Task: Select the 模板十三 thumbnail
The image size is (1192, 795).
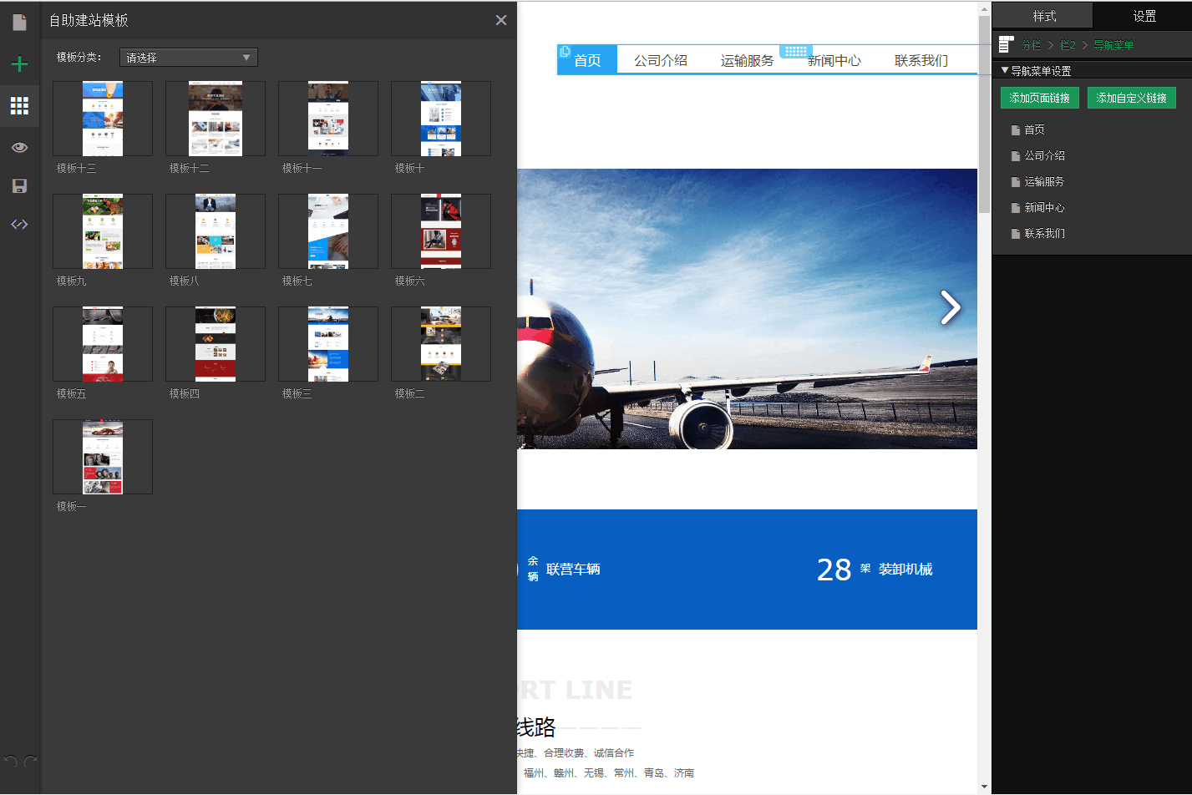Action: 103,119
